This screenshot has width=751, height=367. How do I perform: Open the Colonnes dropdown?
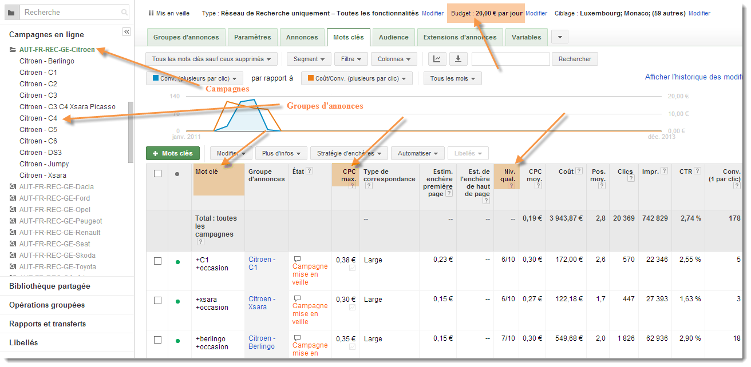(395, 59)
